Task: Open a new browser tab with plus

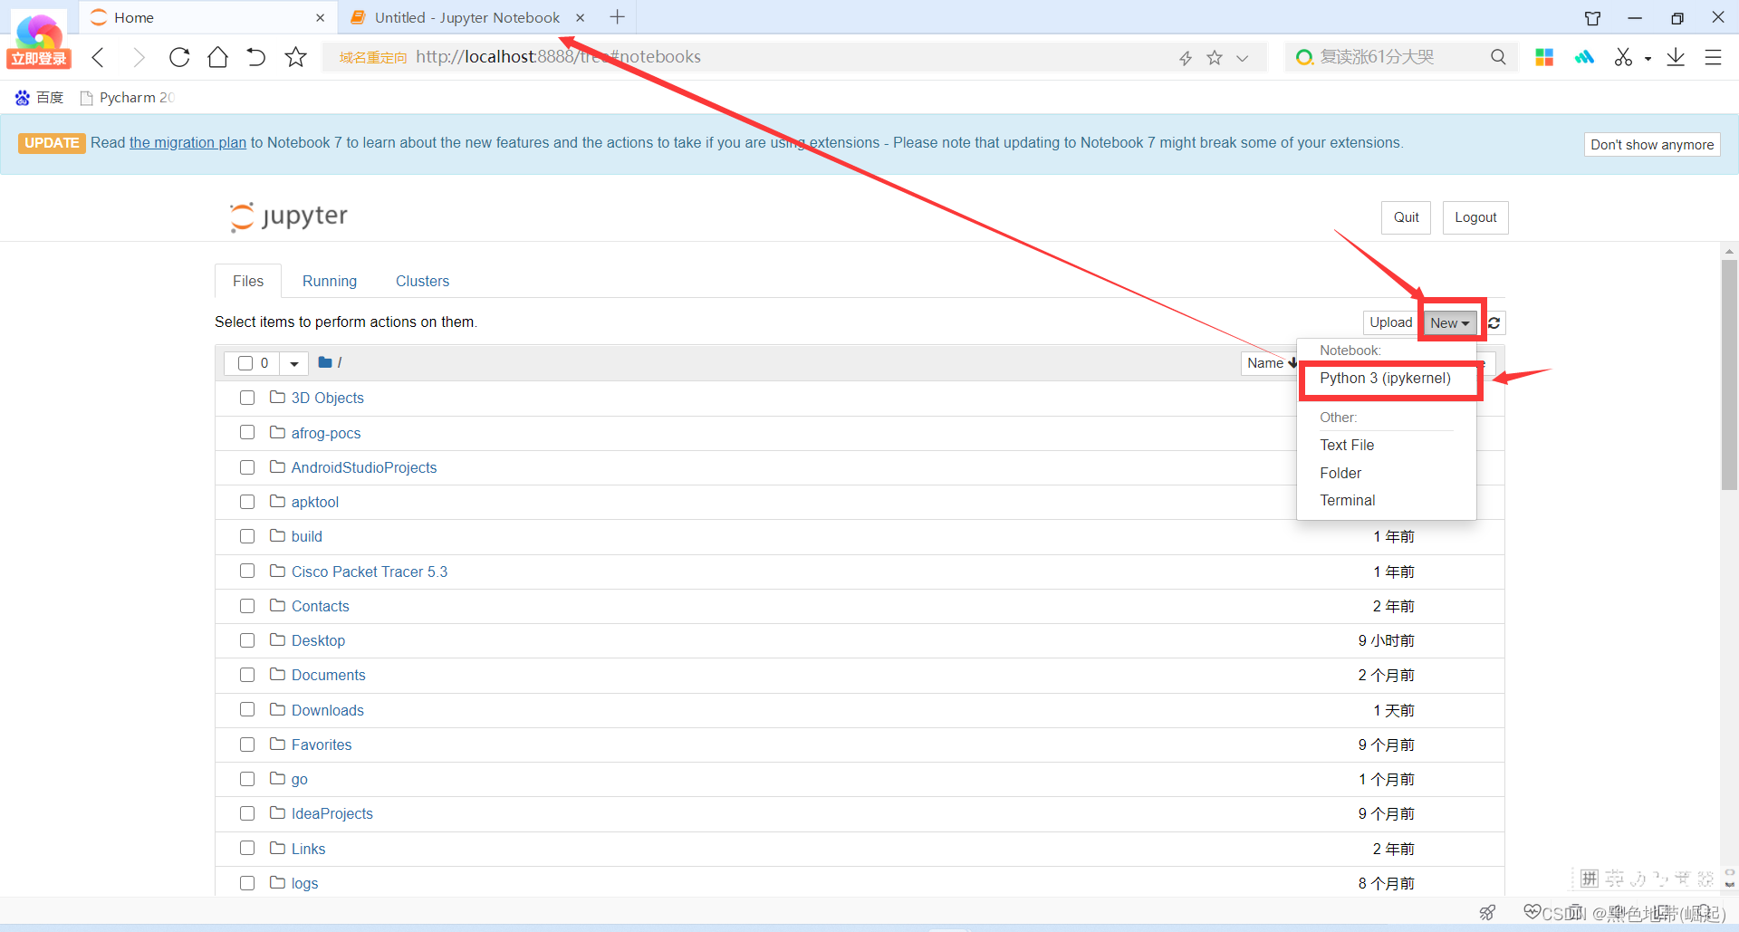Action: [x=617, y=17]
